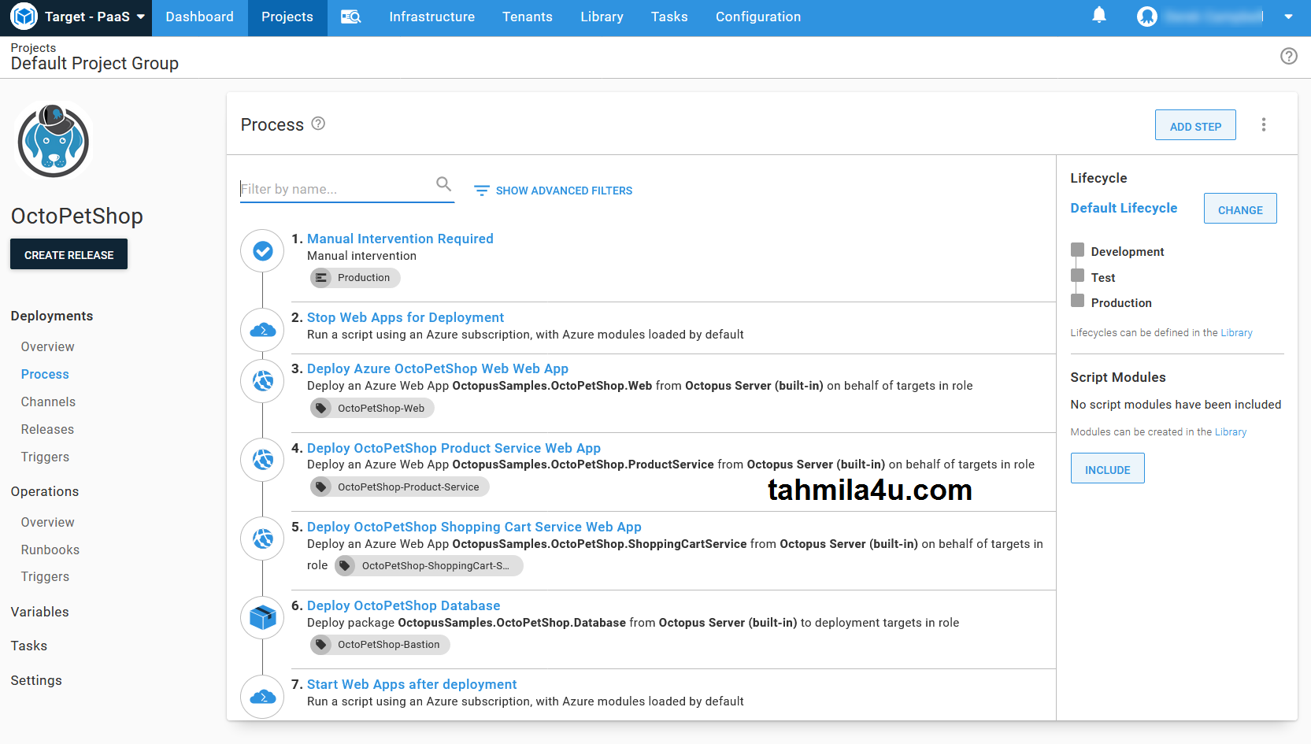Open the Default Lifecycle link

click(x=1124, y=208)
